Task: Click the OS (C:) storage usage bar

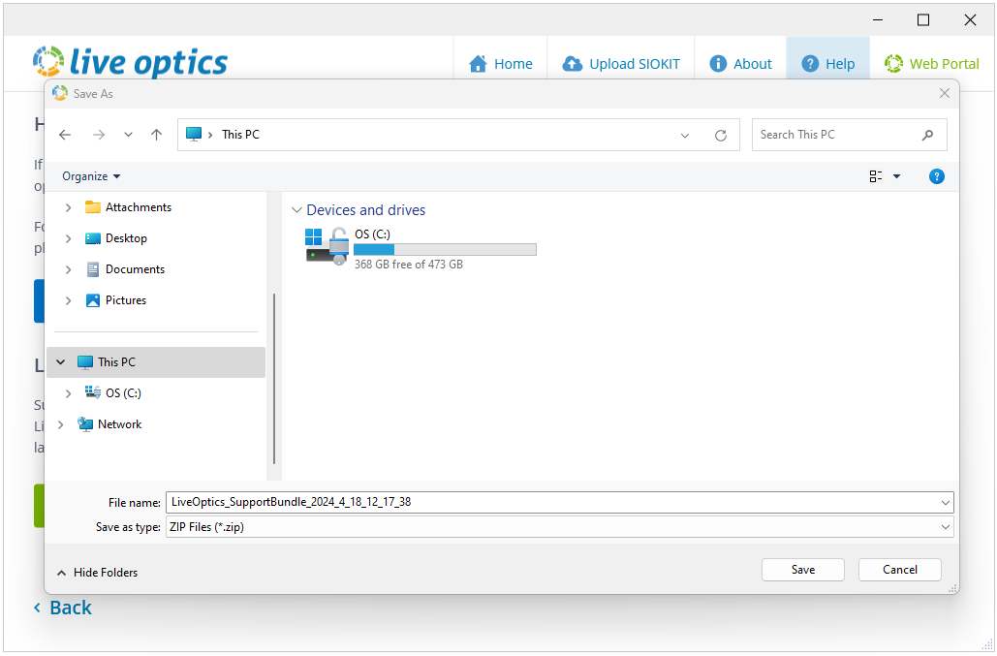Action: click(446, 249)
